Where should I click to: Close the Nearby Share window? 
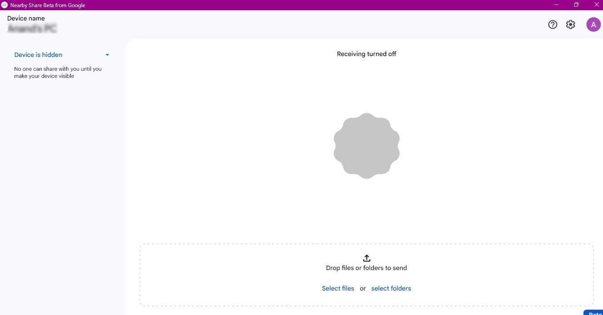[597, 5]
